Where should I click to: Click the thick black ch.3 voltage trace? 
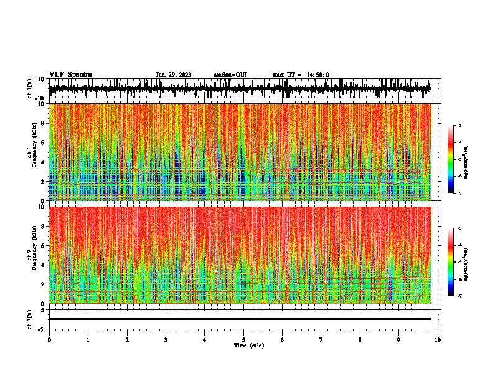(240, 319)
